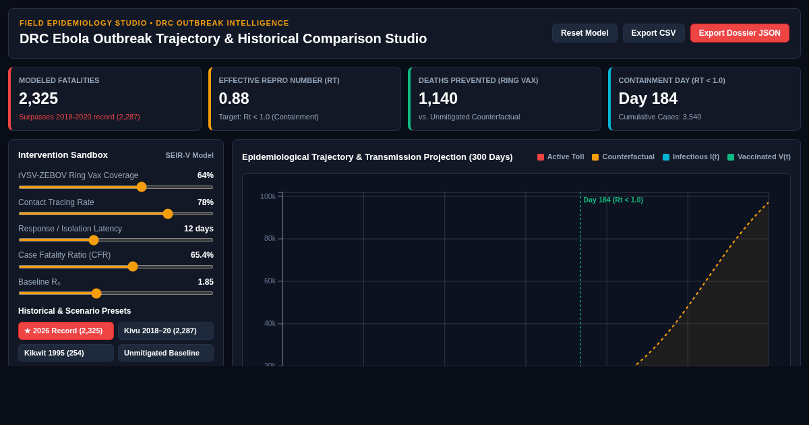
Task: Click the 78% contact tracing value
Action: click(x=206, y=202)
